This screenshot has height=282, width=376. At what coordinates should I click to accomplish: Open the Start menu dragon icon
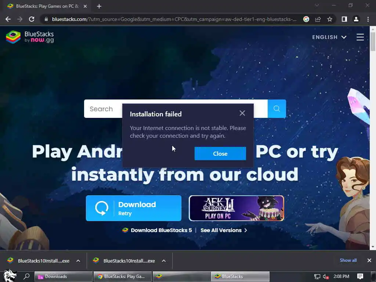point(10,275)
